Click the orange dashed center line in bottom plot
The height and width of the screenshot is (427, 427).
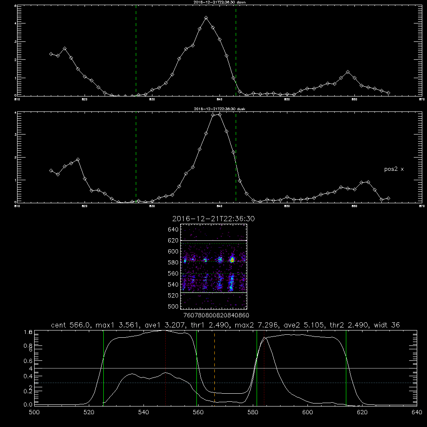[x=215, y=368]
